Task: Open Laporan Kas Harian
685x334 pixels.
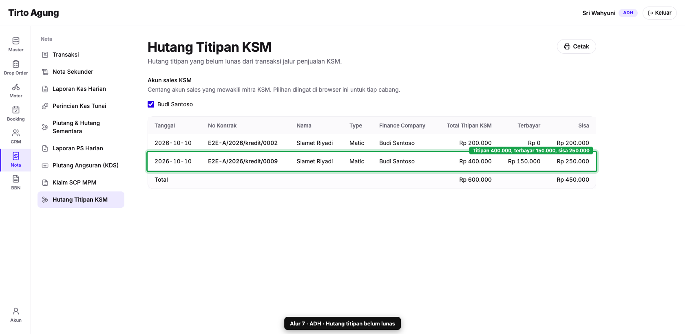Action: coord(81,89)
